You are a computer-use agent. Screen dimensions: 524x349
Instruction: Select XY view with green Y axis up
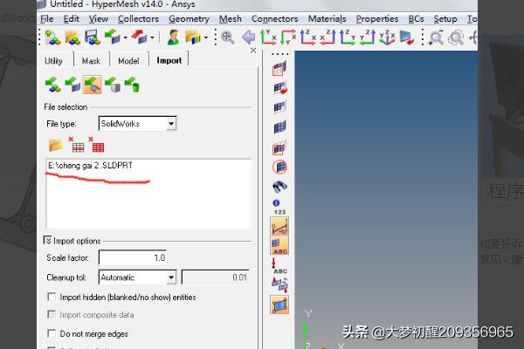[x=268, y=38]
